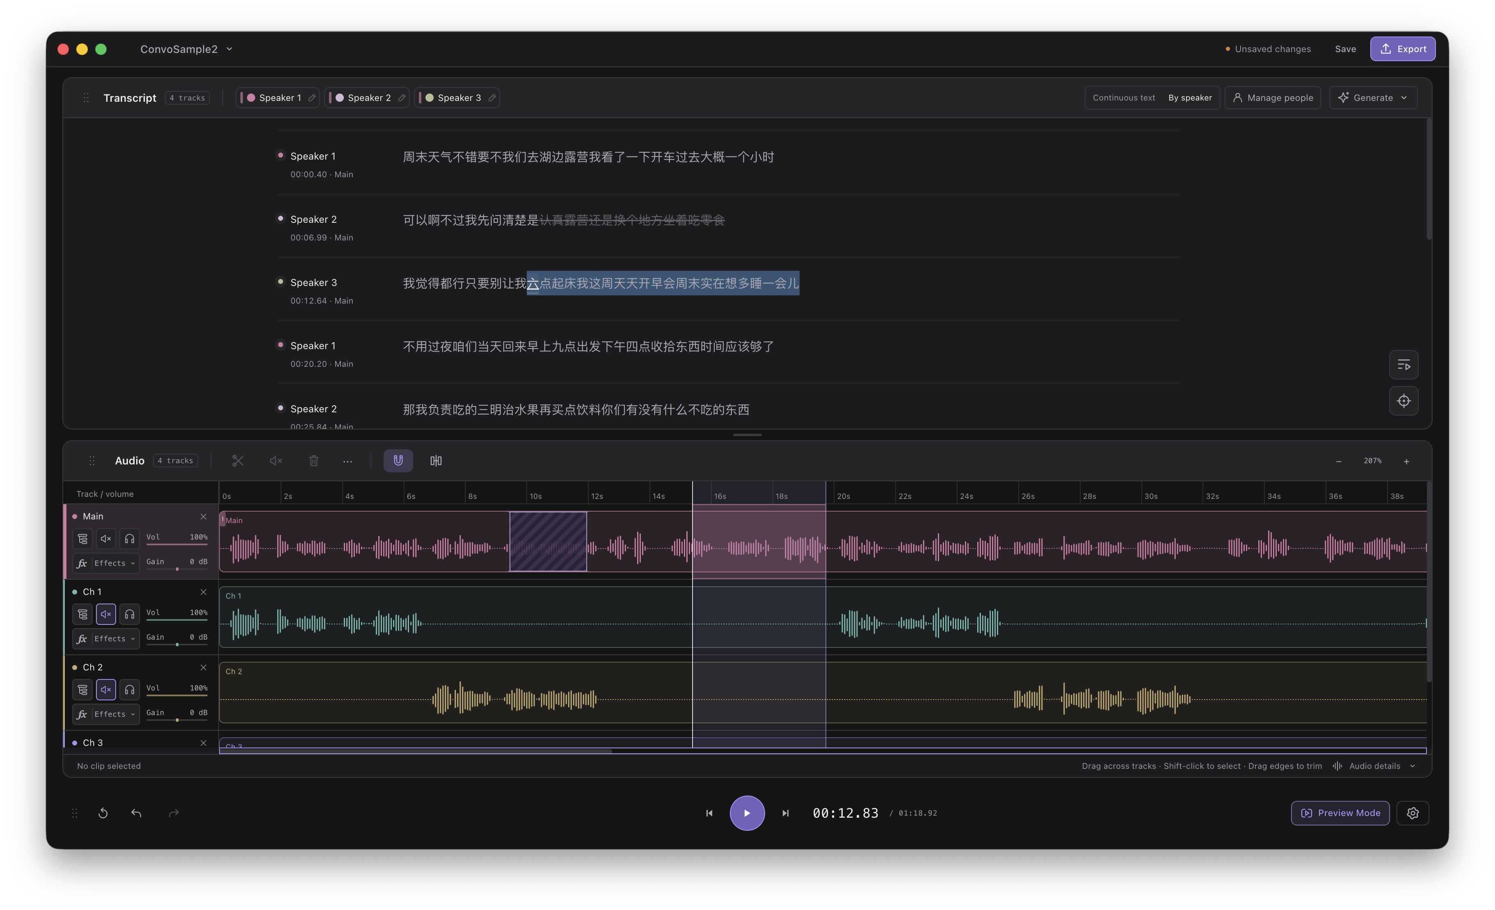Click drag handle of Transcript panel
This screenshot has height=910, width=1495.
[86, 98]
